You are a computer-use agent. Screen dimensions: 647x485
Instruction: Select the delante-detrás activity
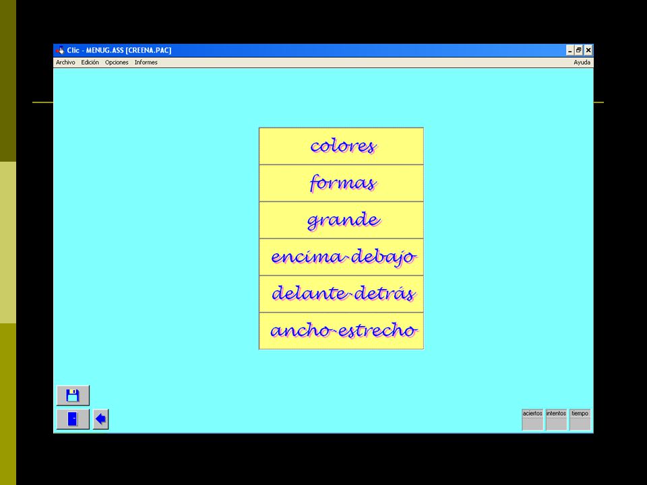pos(341,294)
